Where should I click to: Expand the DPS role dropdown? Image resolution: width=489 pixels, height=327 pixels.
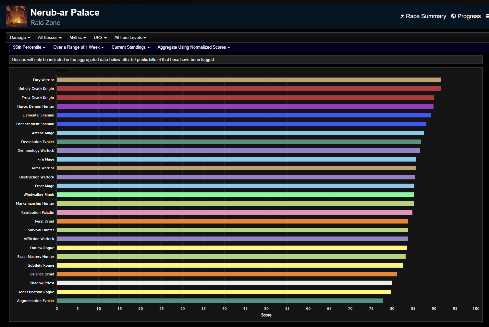100,38
